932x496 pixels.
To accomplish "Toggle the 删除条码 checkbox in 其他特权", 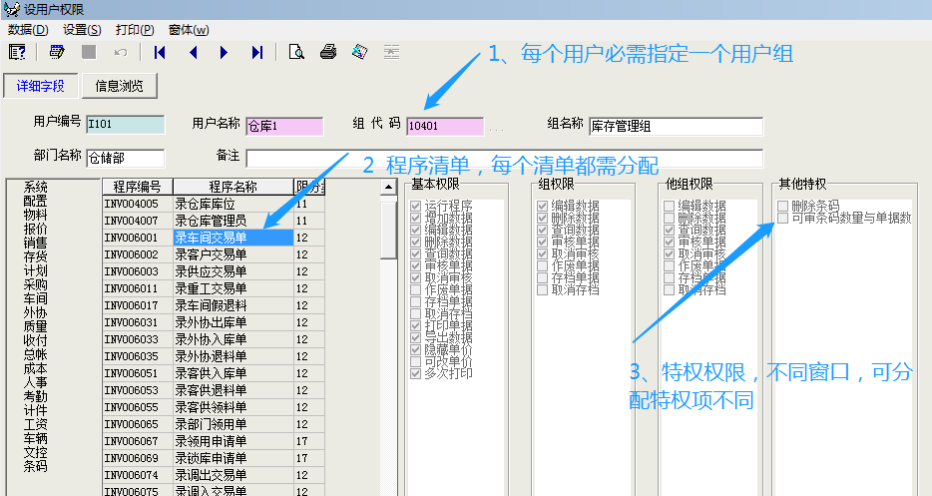I will (x=784, y=206).
